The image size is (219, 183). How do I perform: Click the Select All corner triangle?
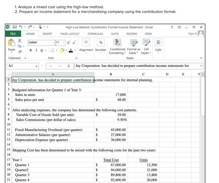(9, 74)
